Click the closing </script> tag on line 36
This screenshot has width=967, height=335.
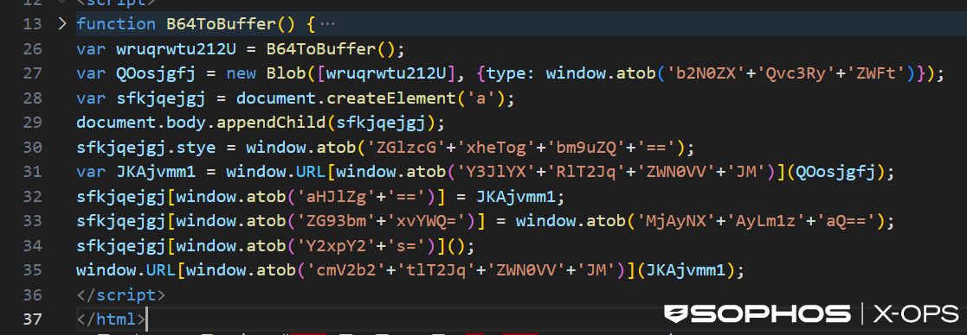click(121, 295)
